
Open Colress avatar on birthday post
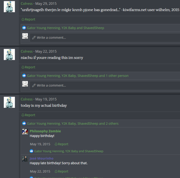pos(9,102)
